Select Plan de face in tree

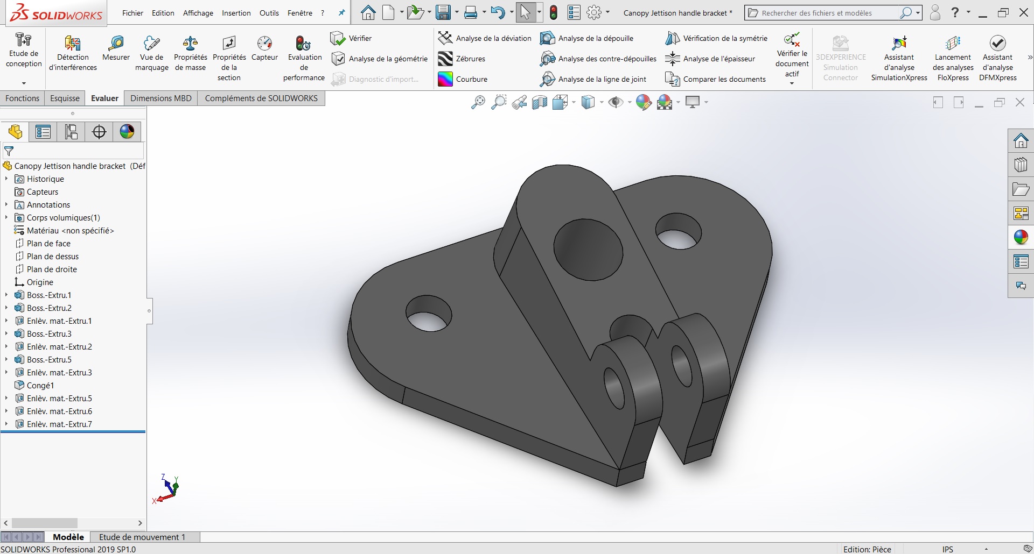point(43,244)
